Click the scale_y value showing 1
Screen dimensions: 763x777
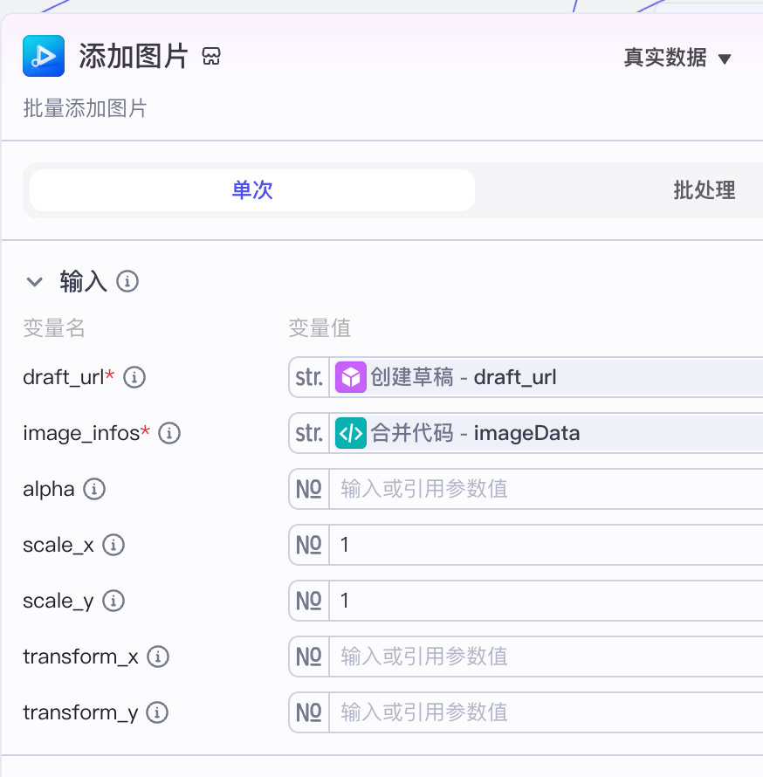point(436,601)
